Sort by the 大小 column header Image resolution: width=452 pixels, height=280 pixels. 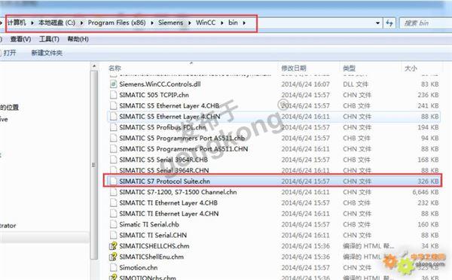pyautogui.click(x=411, y=68)
